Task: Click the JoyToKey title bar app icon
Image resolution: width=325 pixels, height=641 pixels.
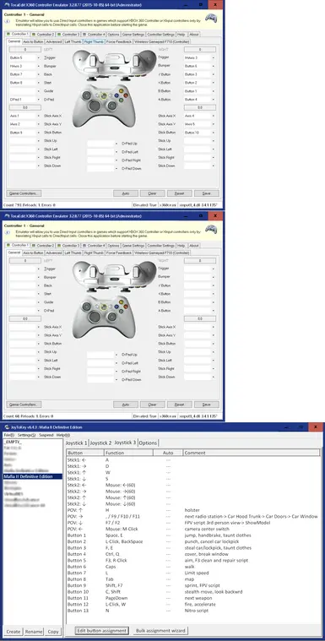Action: pos(7,427)
